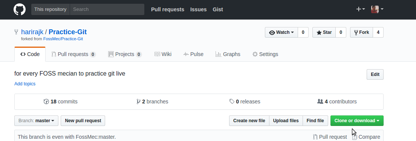Switch to the Settings tab

pos(265,54)
